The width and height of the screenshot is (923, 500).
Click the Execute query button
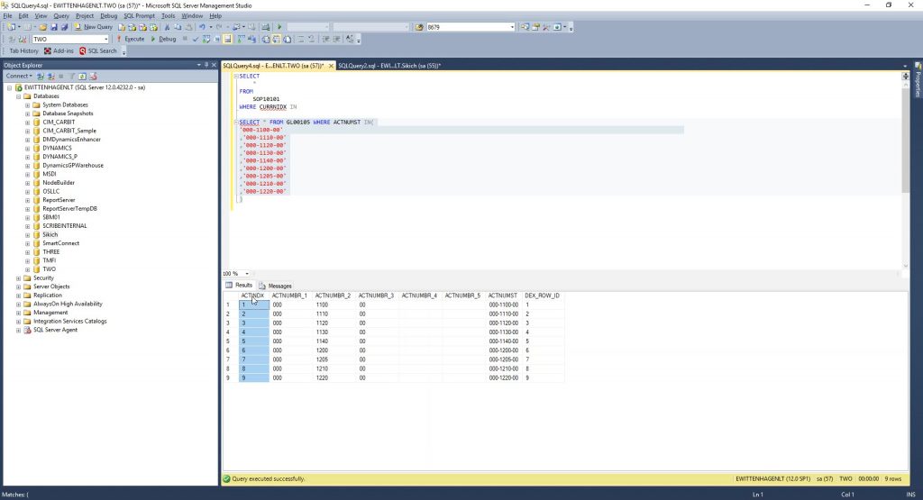(x=131, y=39)
